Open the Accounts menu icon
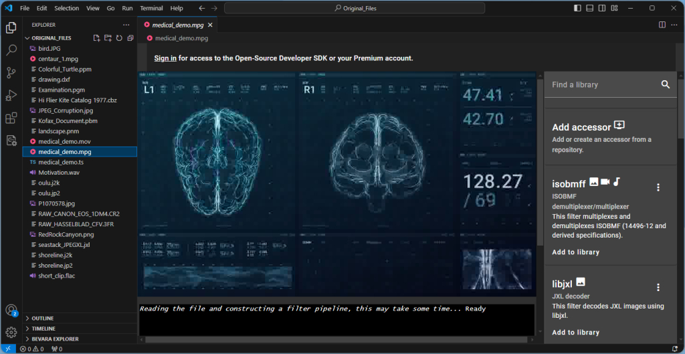685x354 pixels. pyautogui.click(x=11, y=311)
